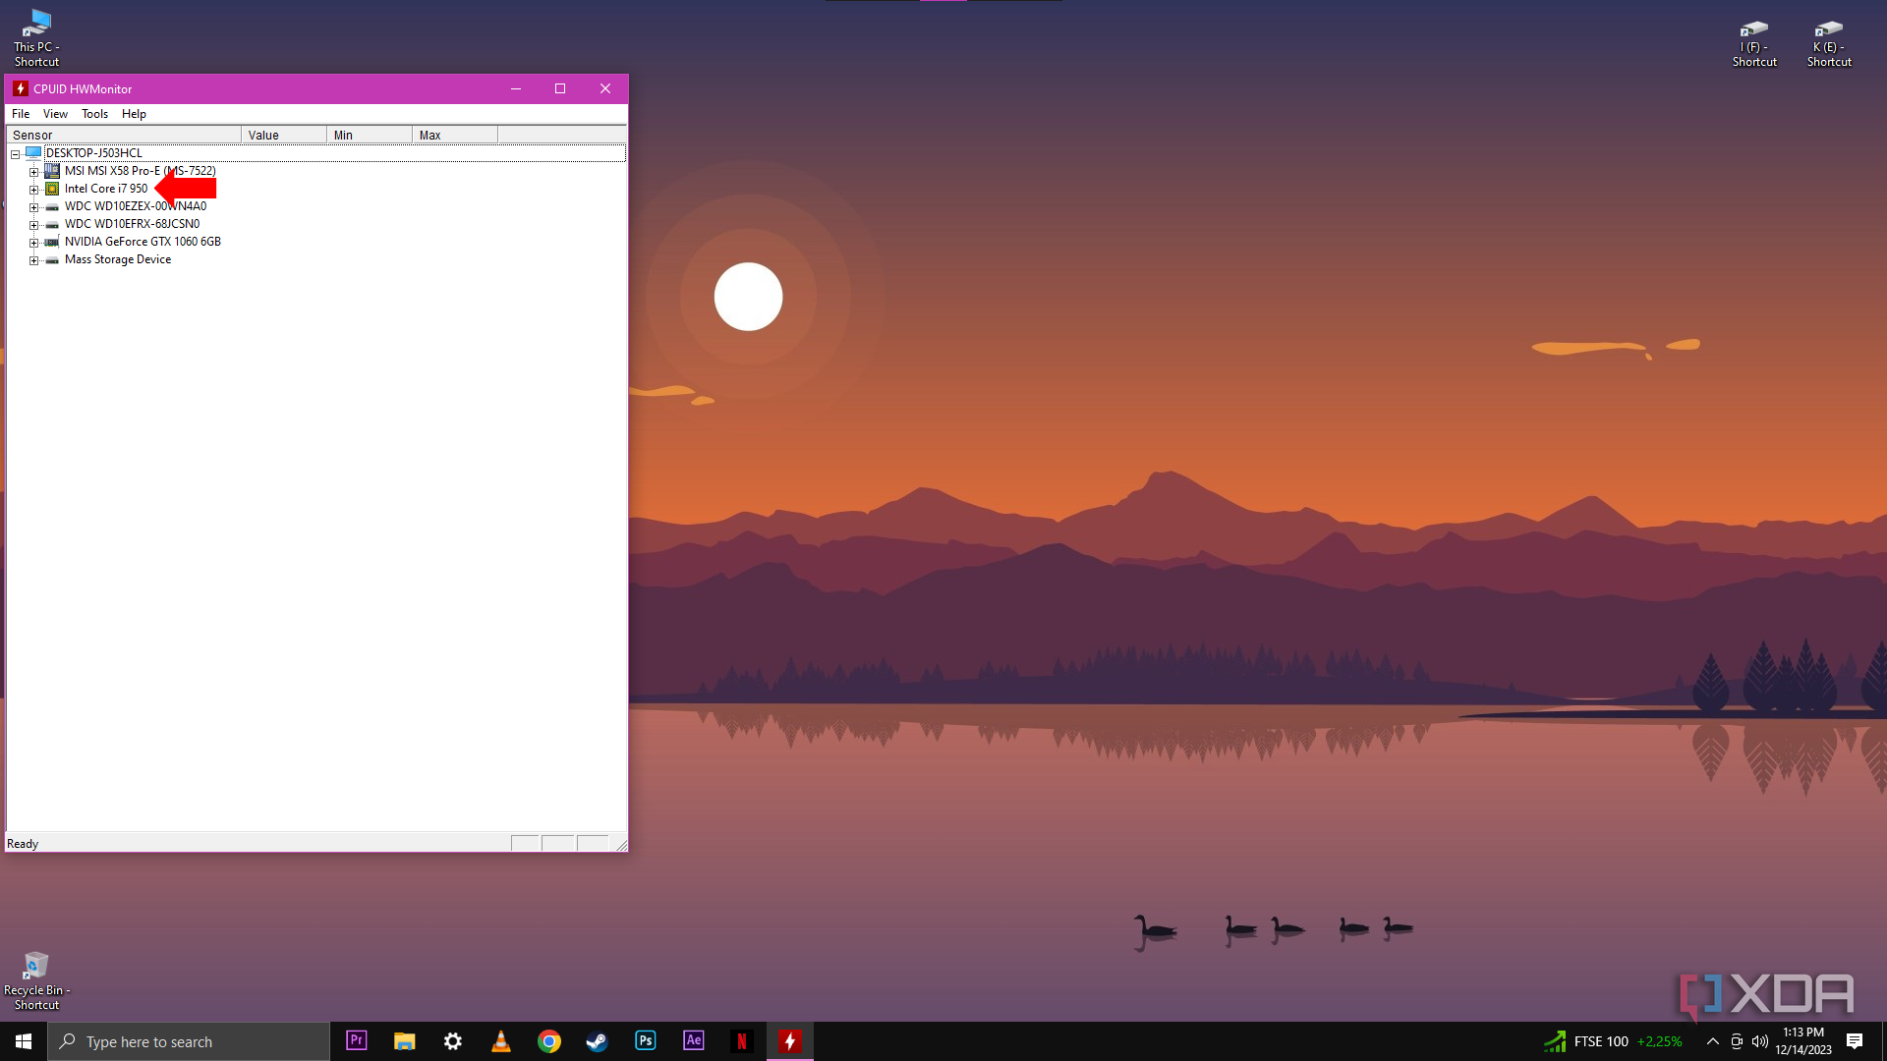Open Photoshop from the taskbar
This screenshot has width=1887, height=1061.
(646, 1040)
